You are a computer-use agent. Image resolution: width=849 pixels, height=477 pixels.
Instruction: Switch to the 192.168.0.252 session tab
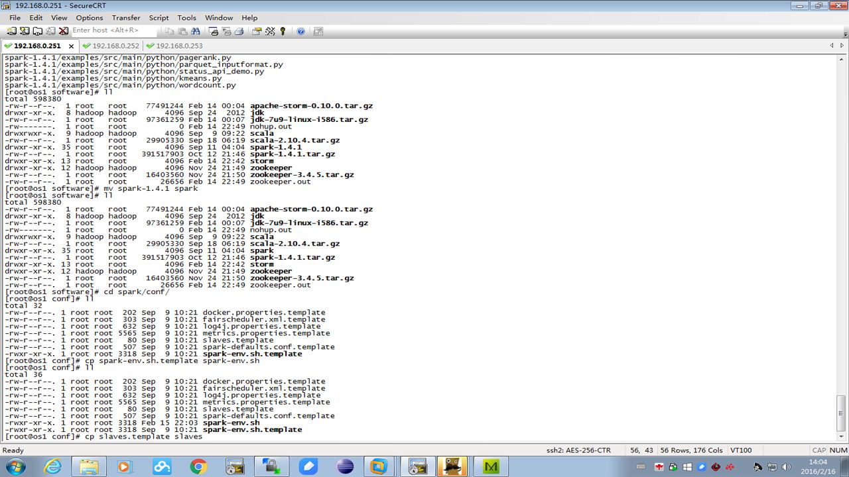111,46
